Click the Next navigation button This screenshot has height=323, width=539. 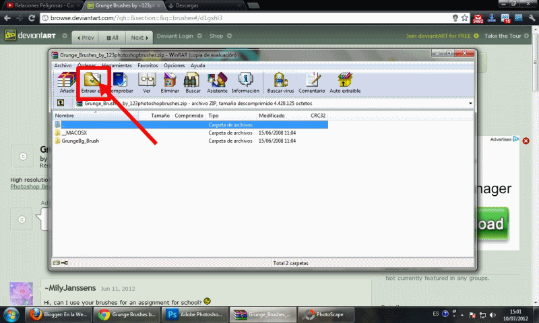pos(139,38)
